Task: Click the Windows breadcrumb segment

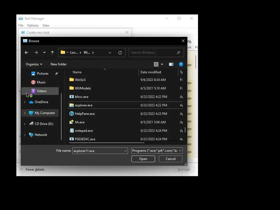Action: pyautogui.click(x=87, y=52)
